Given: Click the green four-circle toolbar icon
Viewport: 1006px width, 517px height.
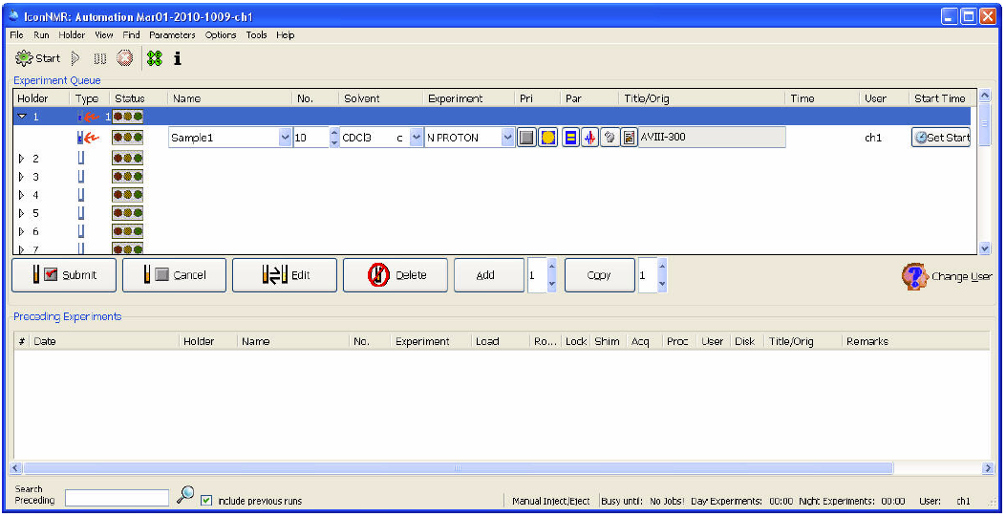Looking at the screenshot, I should [154, 58].
